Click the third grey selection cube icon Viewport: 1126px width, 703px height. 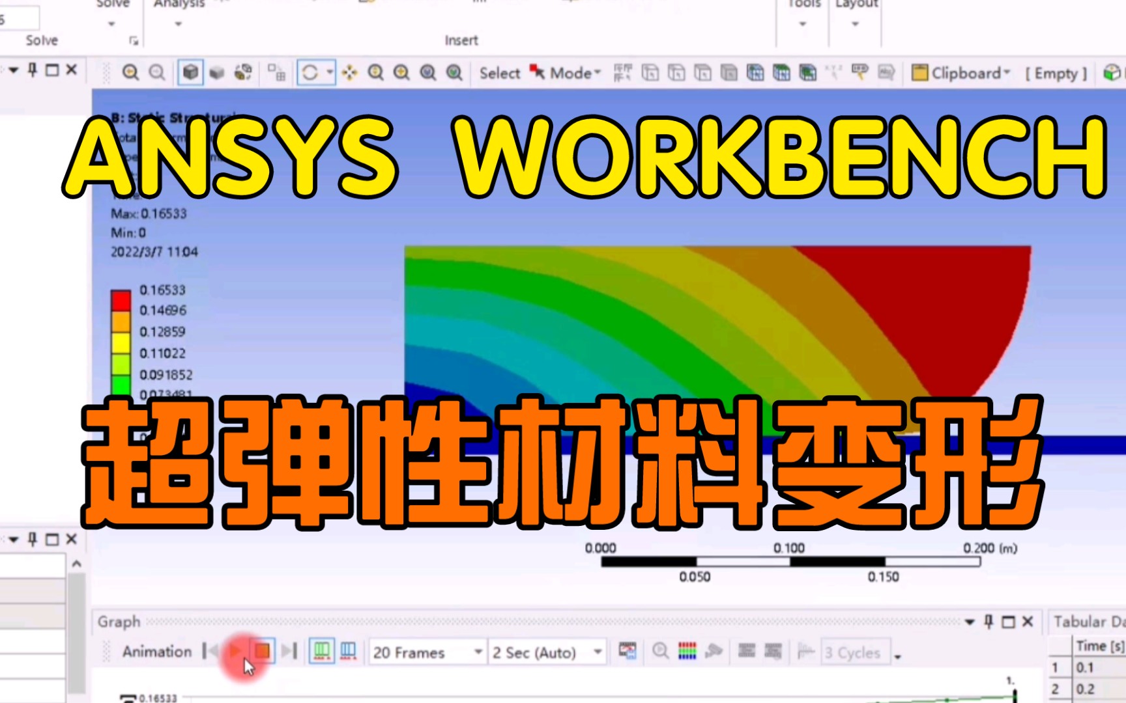tap(702, 72)
